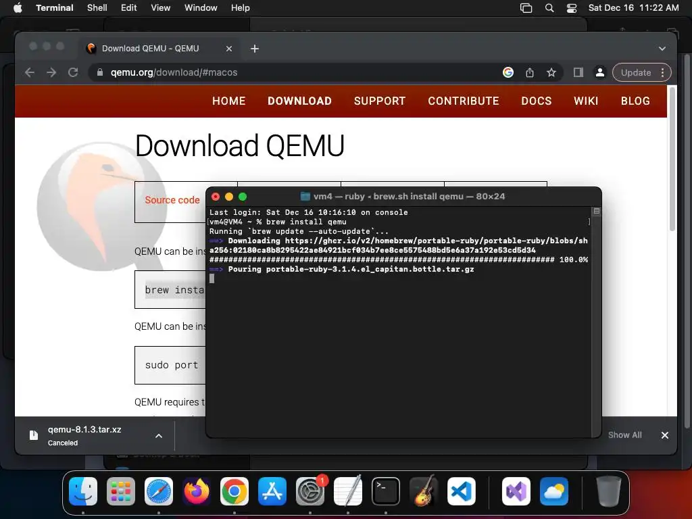
Task: Open the Chrome profile menu
Action: 600,72
